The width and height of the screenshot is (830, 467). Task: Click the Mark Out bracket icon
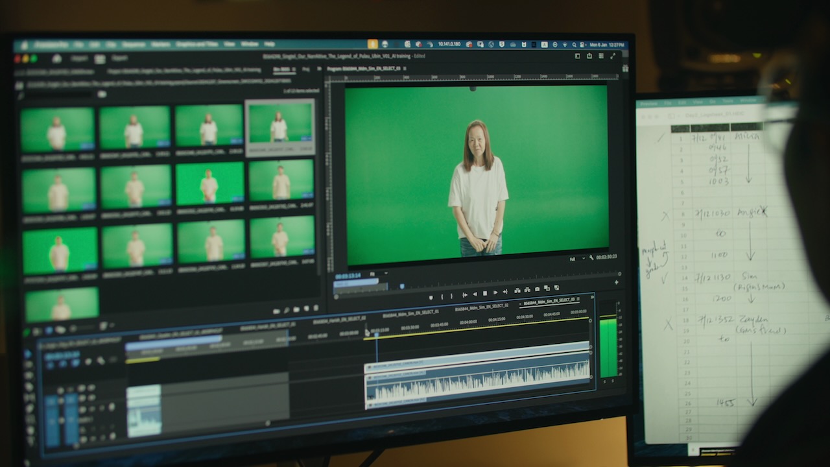[x=453, y=296]
